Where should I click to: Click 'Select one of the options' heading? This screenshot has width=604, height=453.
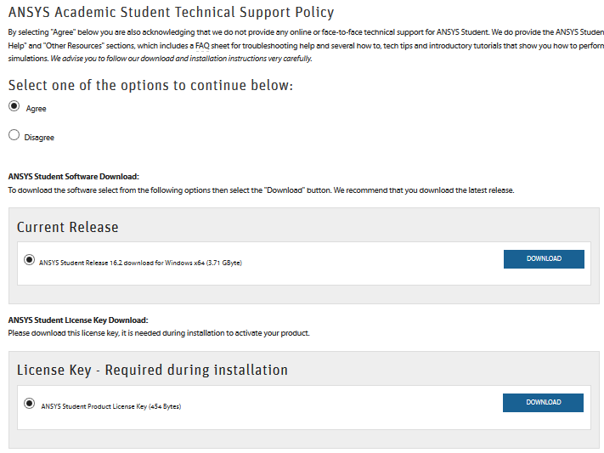coord(150,86)
